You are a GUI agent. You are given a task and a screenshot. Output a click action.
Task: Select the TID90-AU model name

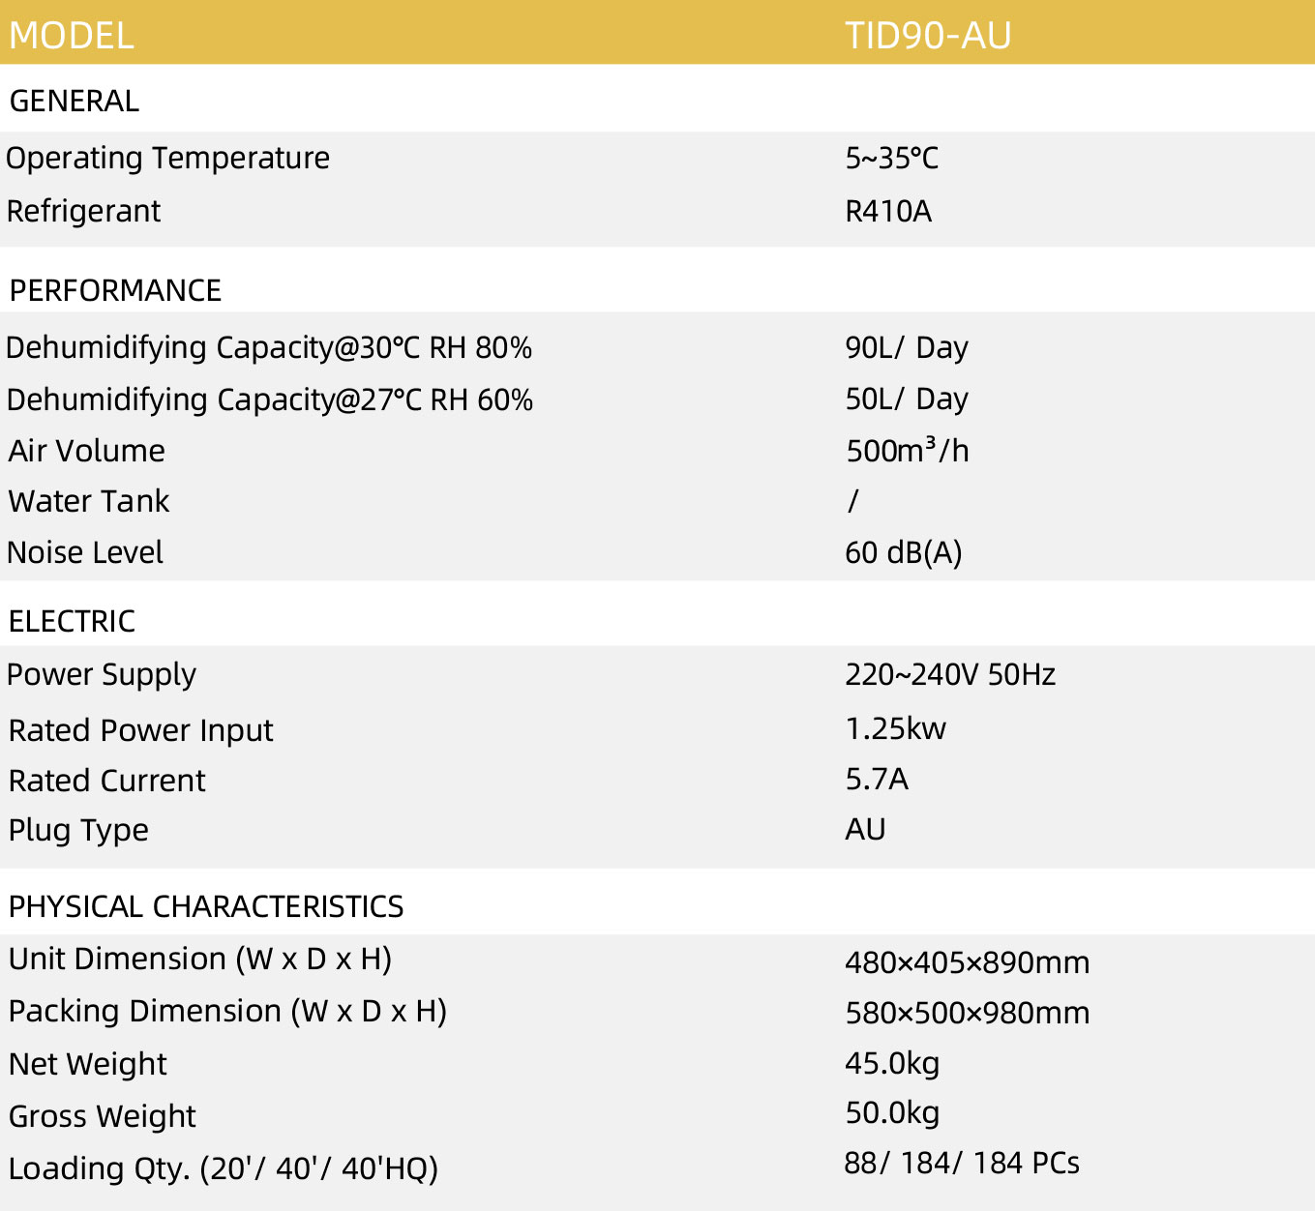928,36
